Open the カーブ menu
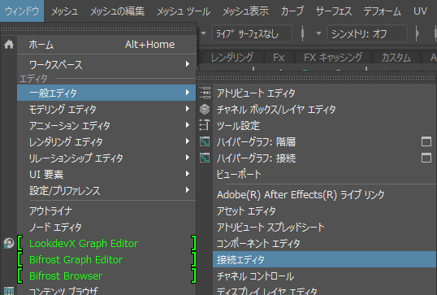This screenshot has width=437, height=295. (x=292, y=11)
